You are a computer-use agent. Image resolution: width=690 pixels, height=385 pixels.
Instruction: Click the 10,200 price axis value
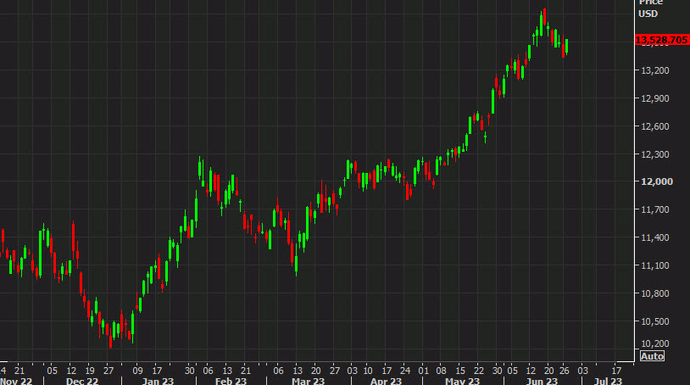tap(654, 343)
